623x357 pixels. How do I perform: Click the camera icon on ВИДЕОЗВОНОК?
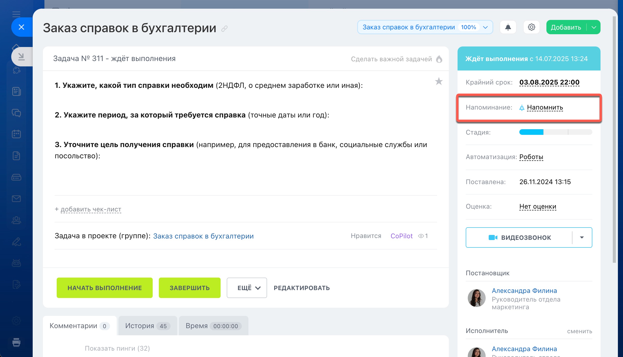click(x=493, y=237)
